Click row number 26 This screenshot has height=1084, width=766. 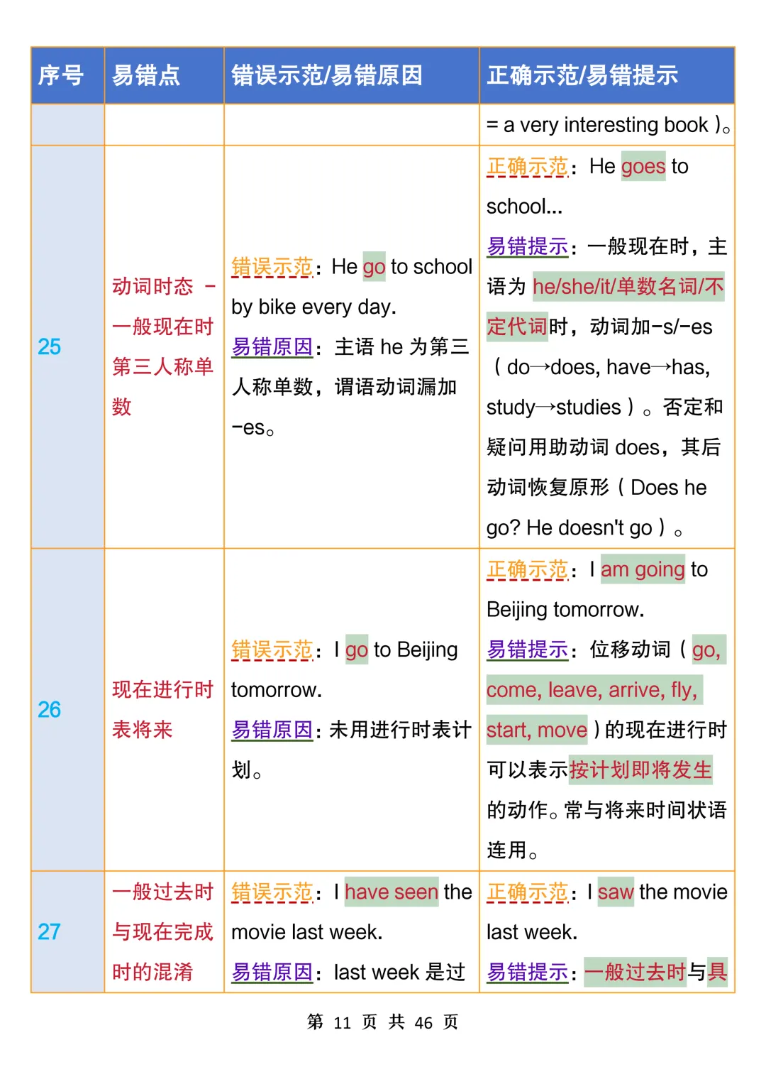point(50,709)
